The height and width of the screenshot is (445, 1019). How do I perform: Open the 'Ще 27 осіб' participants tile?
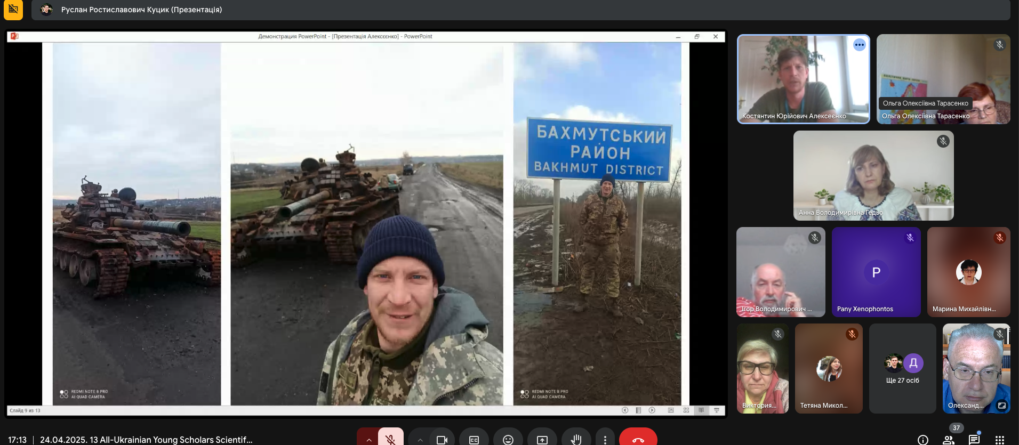coord(902,368)
